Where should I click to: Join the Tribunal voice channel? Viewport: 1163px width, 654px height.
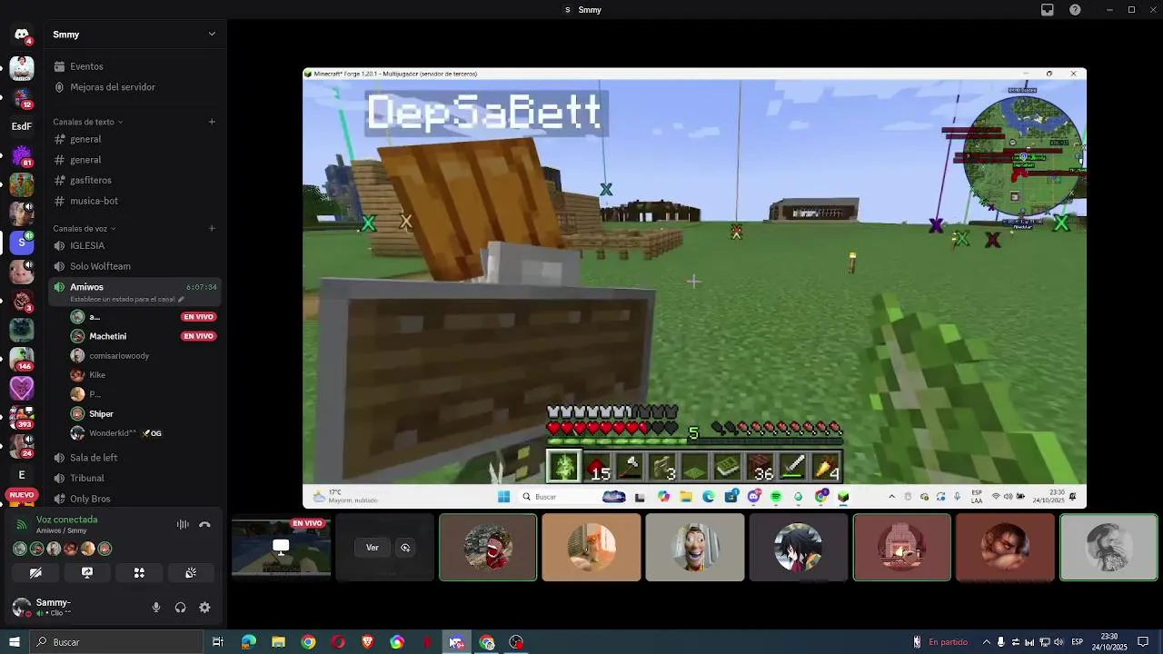click(x=134, y=478)
